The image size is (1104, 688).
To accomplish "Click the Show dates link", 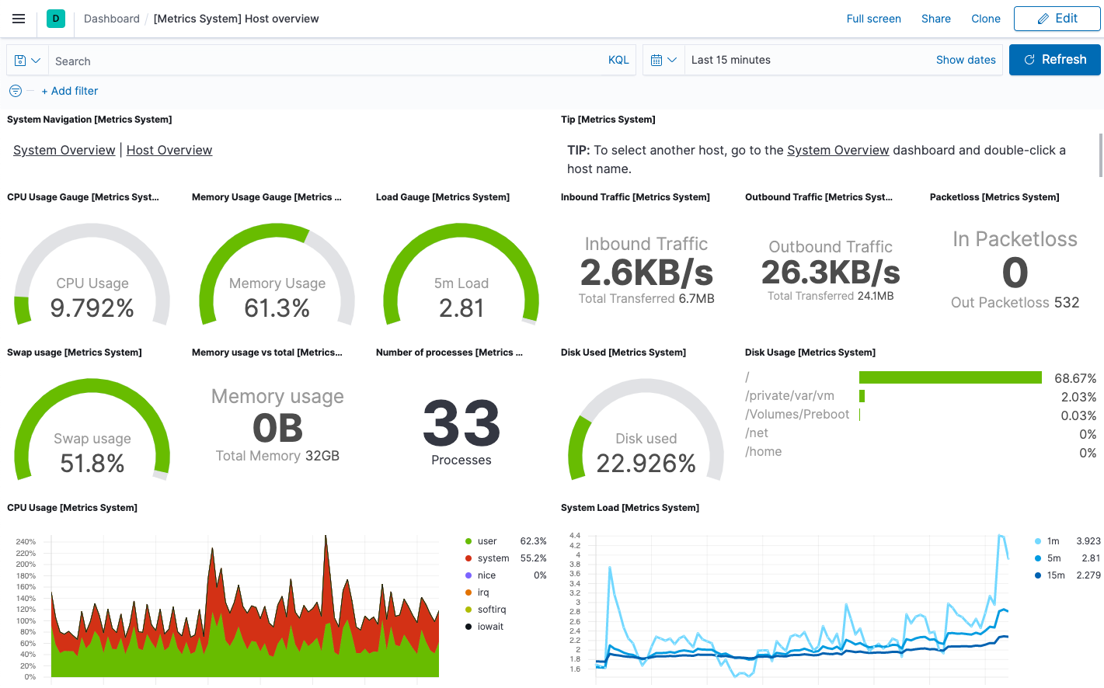I will click(x=966, y=59).
